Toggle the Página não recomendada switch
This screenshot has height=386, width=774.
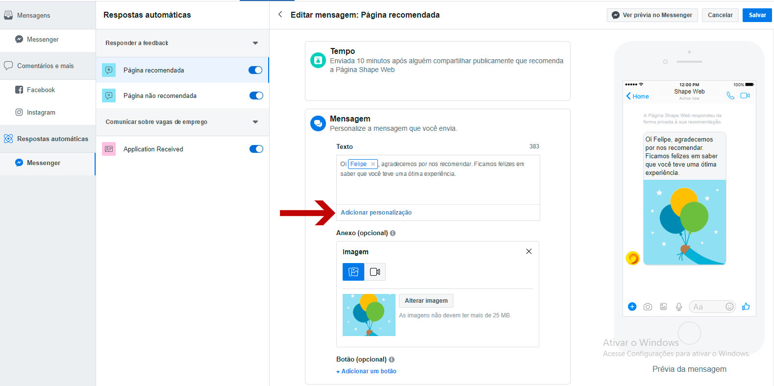tap(256, 96)
